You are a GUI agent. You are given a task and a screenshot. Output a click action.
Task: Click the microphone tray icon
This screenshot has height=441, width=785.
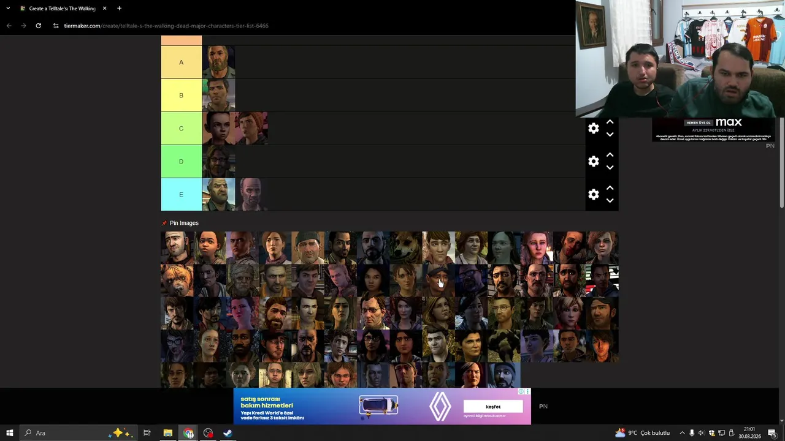tap(692, 433)
